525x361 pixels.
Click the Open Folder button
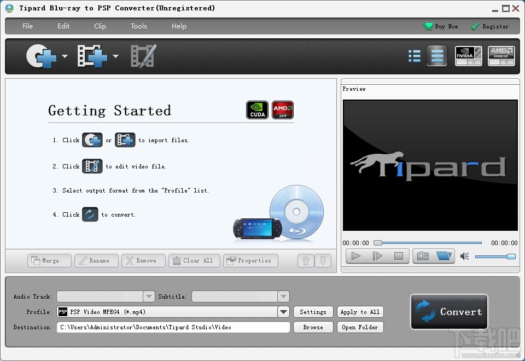(360, 327)
